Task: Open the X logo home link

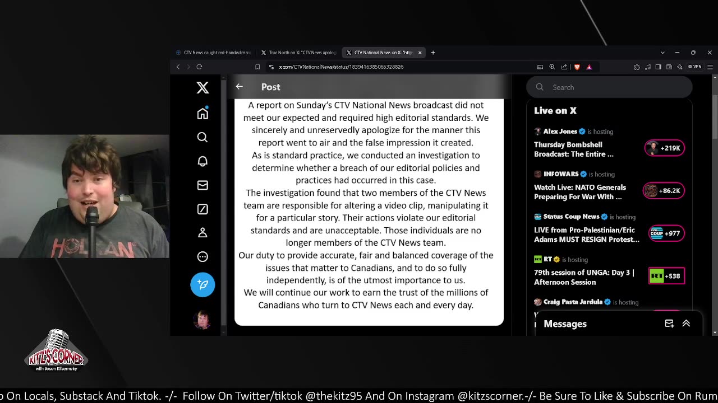Action: (x=202, y=87)
